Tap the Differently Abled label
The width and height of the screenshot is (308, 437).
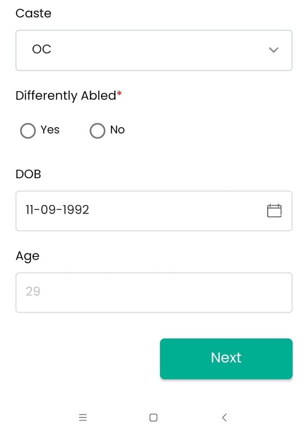66,96
